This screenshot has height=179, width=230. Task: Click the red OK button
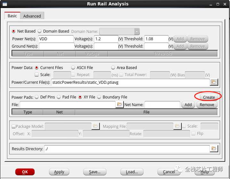25,172
